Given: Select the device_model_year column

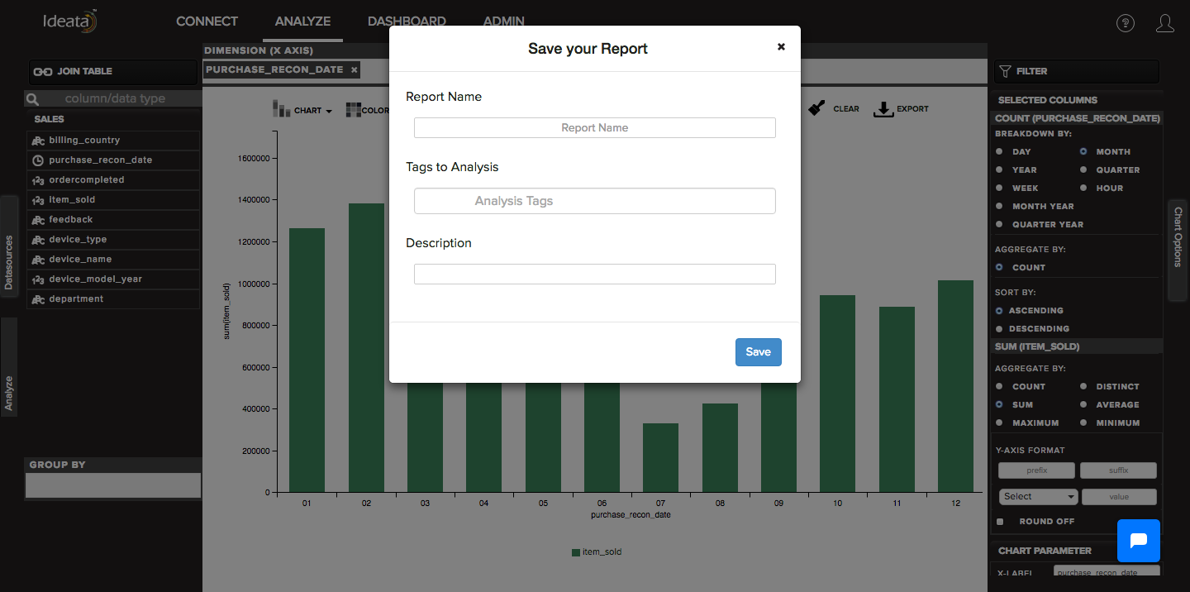Looking at the screenshot, I should click(114, 279).
